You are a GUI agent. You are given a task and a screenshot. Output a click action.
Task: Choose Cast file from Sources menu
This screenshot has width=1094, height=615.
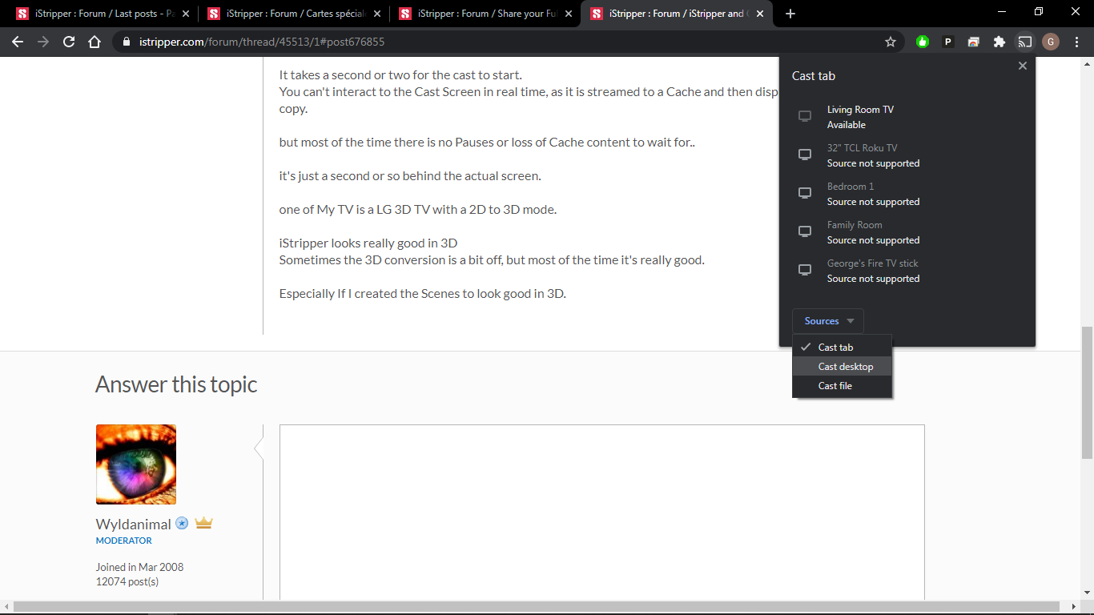point(842,386)
